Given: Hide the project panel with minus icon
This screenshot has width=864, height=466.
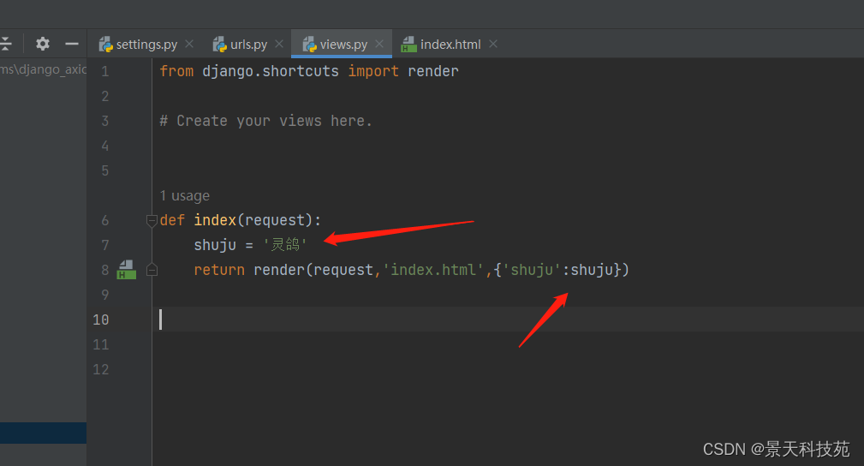Looking at the screenshot, I should coord(72,44).
